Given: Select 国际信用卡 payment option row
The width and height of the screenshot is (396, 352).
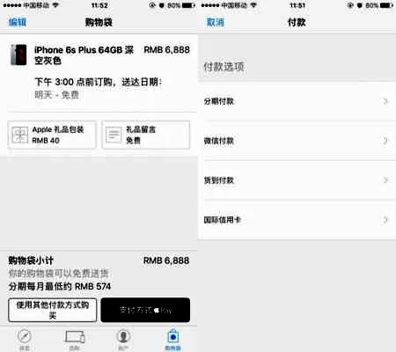Looking at the screenshot, I should pyautogui.click(x=297, y=220).
